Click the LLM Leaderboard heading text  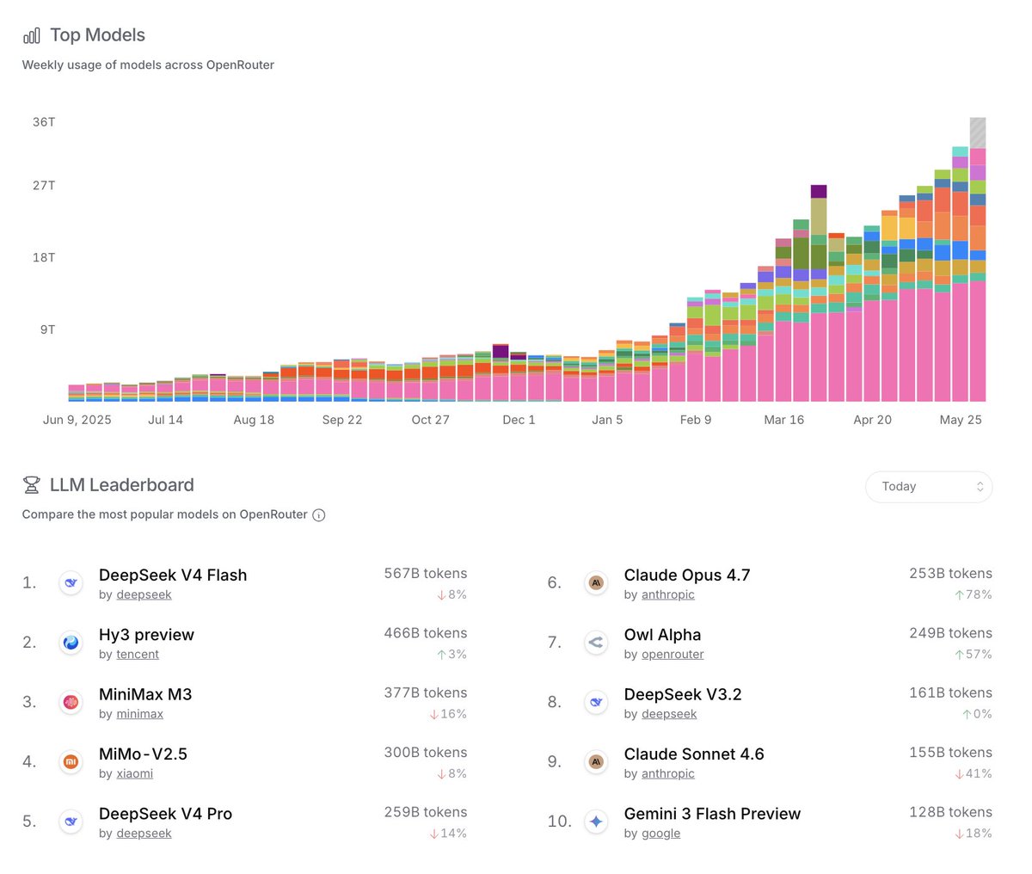pos(122,485)
